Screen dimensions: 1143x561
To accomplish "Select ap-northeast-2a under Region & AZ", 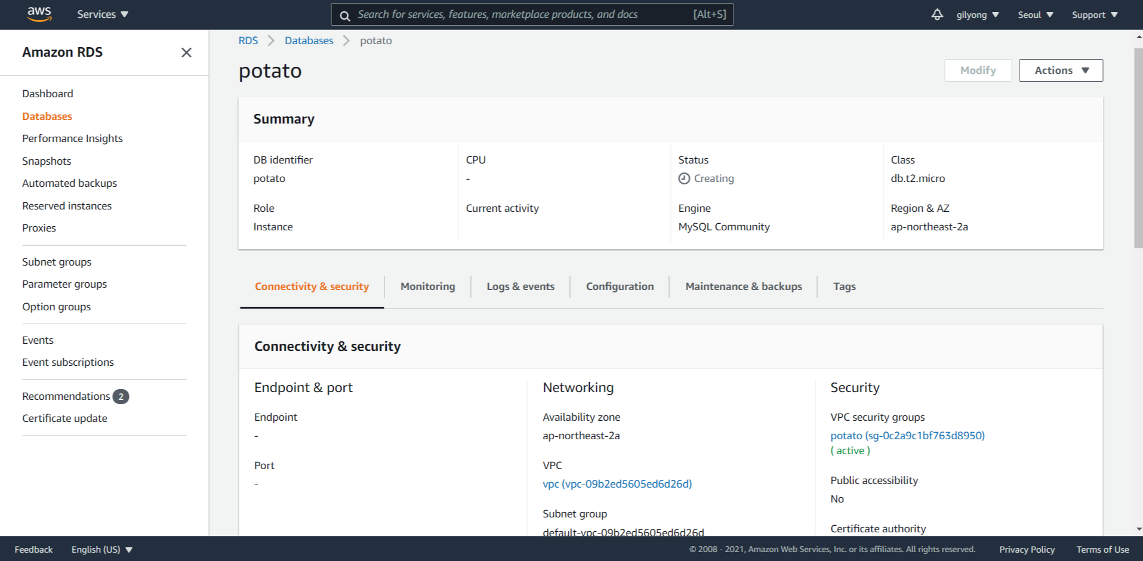I will pos(929,227).
